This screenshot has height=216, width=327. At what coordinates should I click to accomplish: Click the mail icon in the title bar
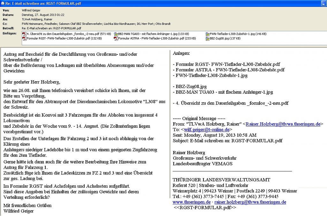coord(3,3)
